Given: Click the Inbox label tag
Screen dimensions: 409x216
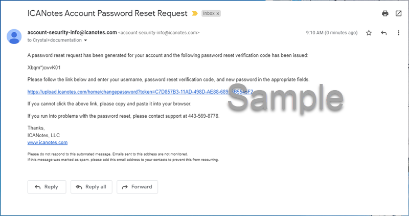Looking at the screenshot, I should 208,14.
